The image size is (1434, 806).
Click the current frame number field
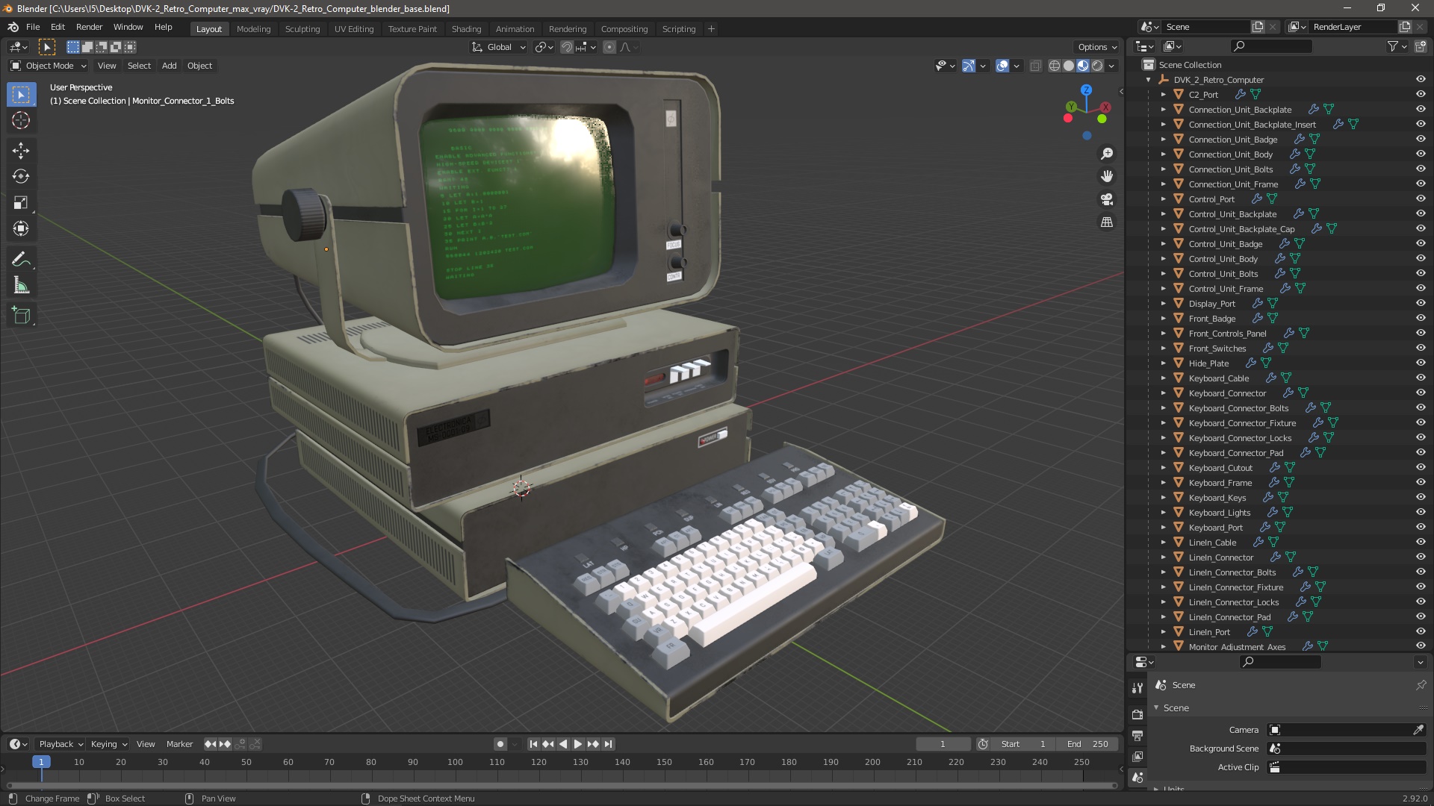[x=943, y=744]
